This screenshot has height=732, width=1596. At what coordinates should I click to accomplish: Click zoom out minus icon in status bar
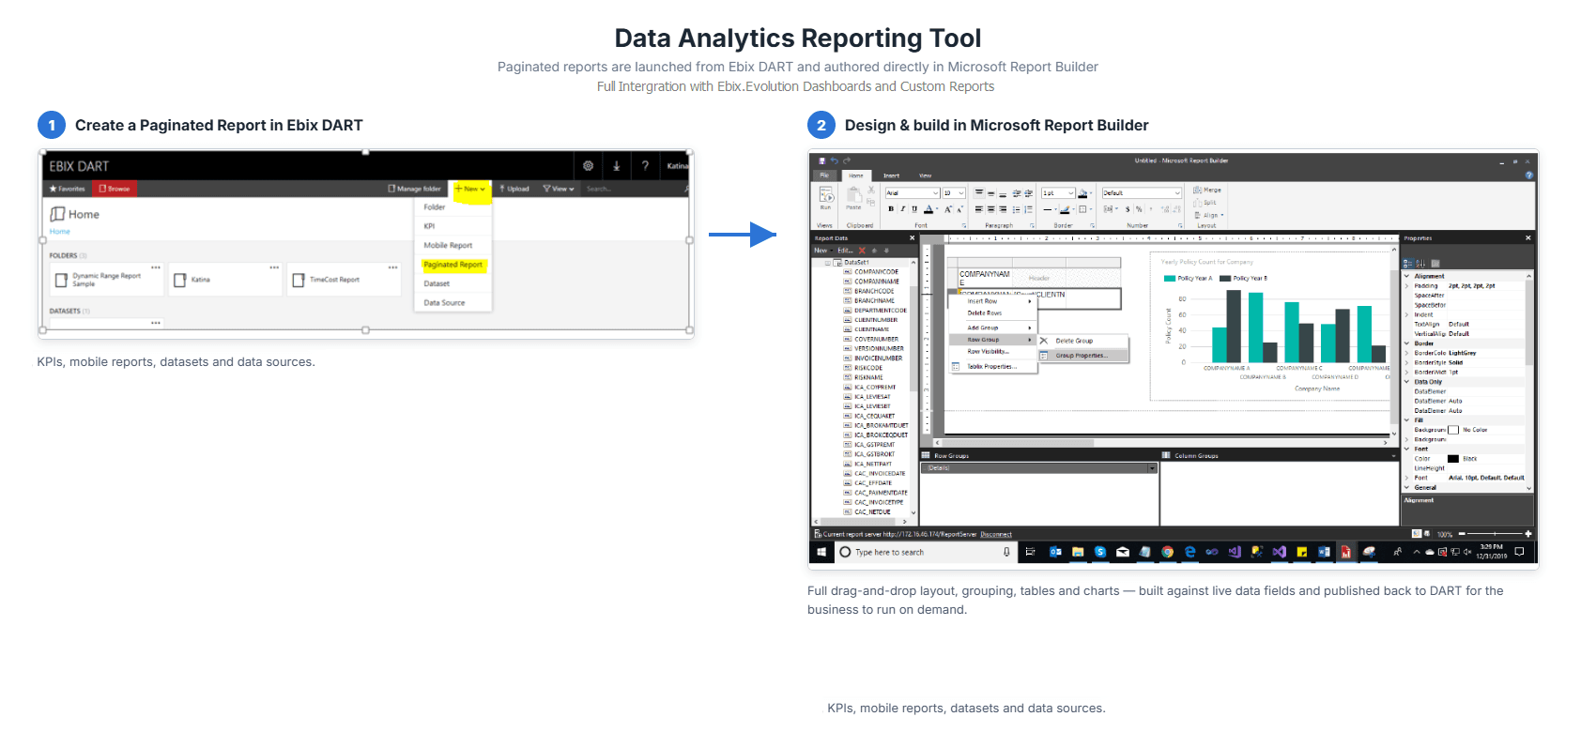(x=1462, y=534)
